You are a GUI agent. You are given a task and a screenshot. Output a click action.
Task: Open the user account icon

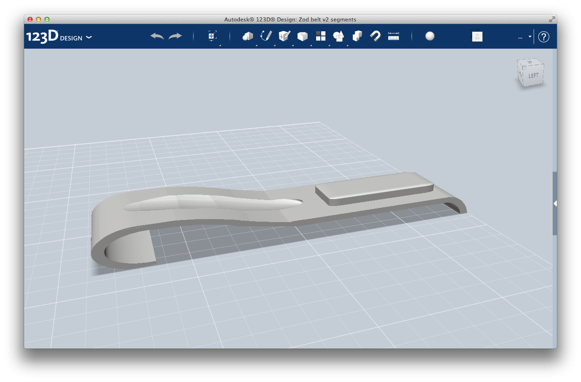click(477, 36)
